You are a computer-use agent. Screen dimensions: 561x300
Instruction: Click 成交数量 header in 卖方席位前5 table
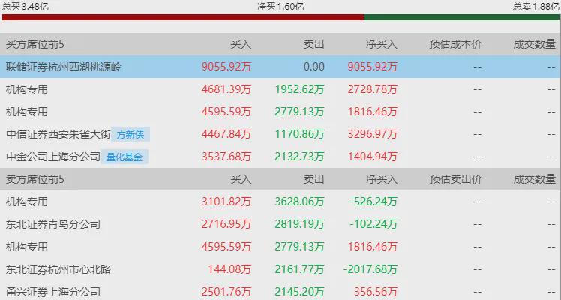click(x=535, y=179)
